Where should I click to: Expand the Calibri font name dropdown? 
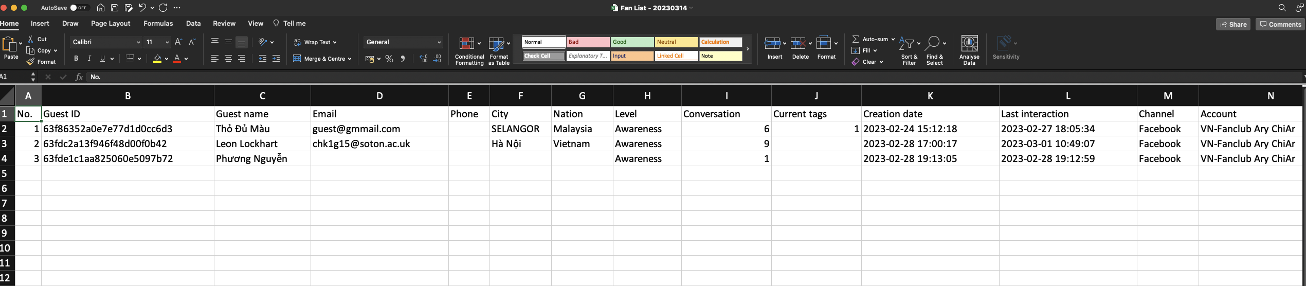(138, 42)
